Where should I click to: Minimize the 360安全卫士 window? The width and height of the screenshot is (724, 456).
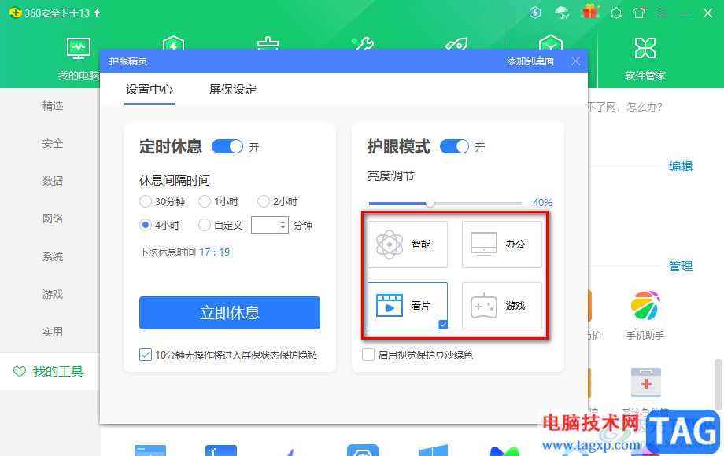point(685,13)
